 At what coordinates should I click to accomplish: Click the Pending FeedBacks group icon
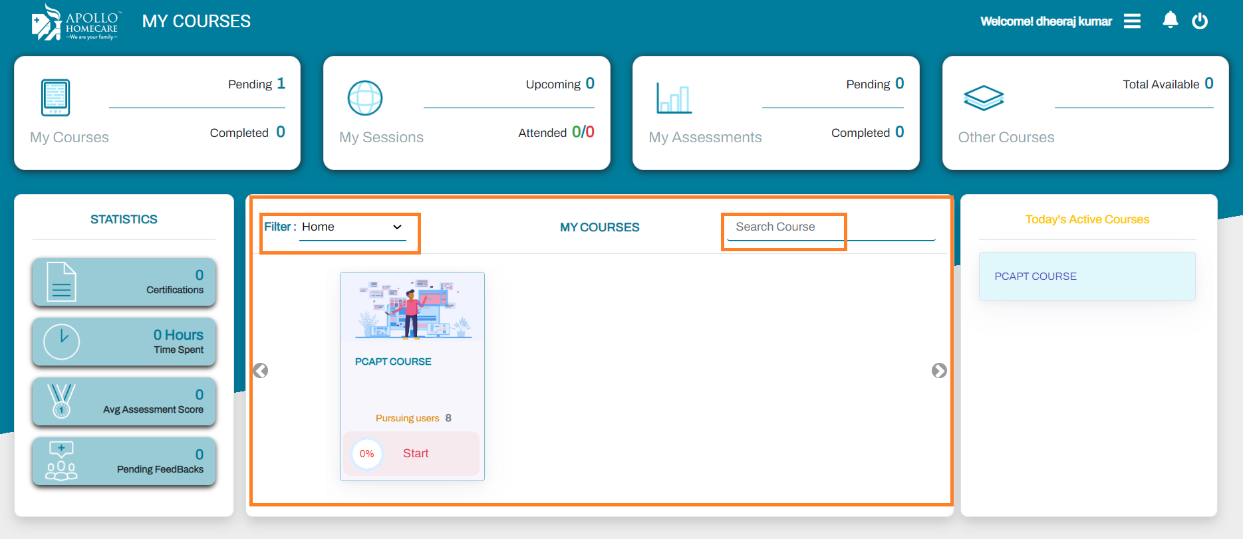tap(61, 461)
